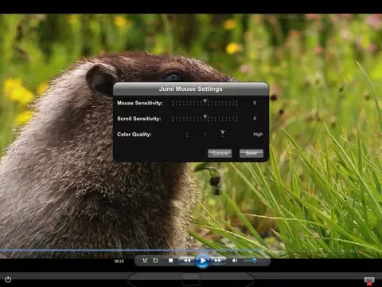Mute the player volume

tap(235, 261)
